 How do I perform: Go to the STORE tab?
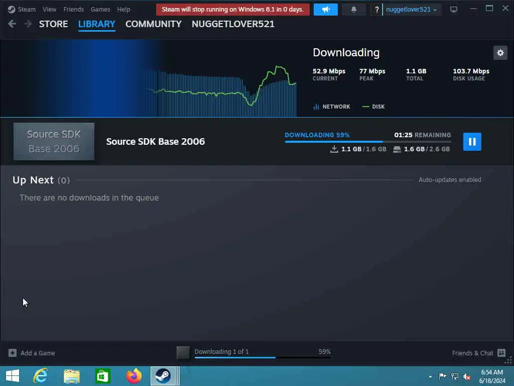point(53,24)
